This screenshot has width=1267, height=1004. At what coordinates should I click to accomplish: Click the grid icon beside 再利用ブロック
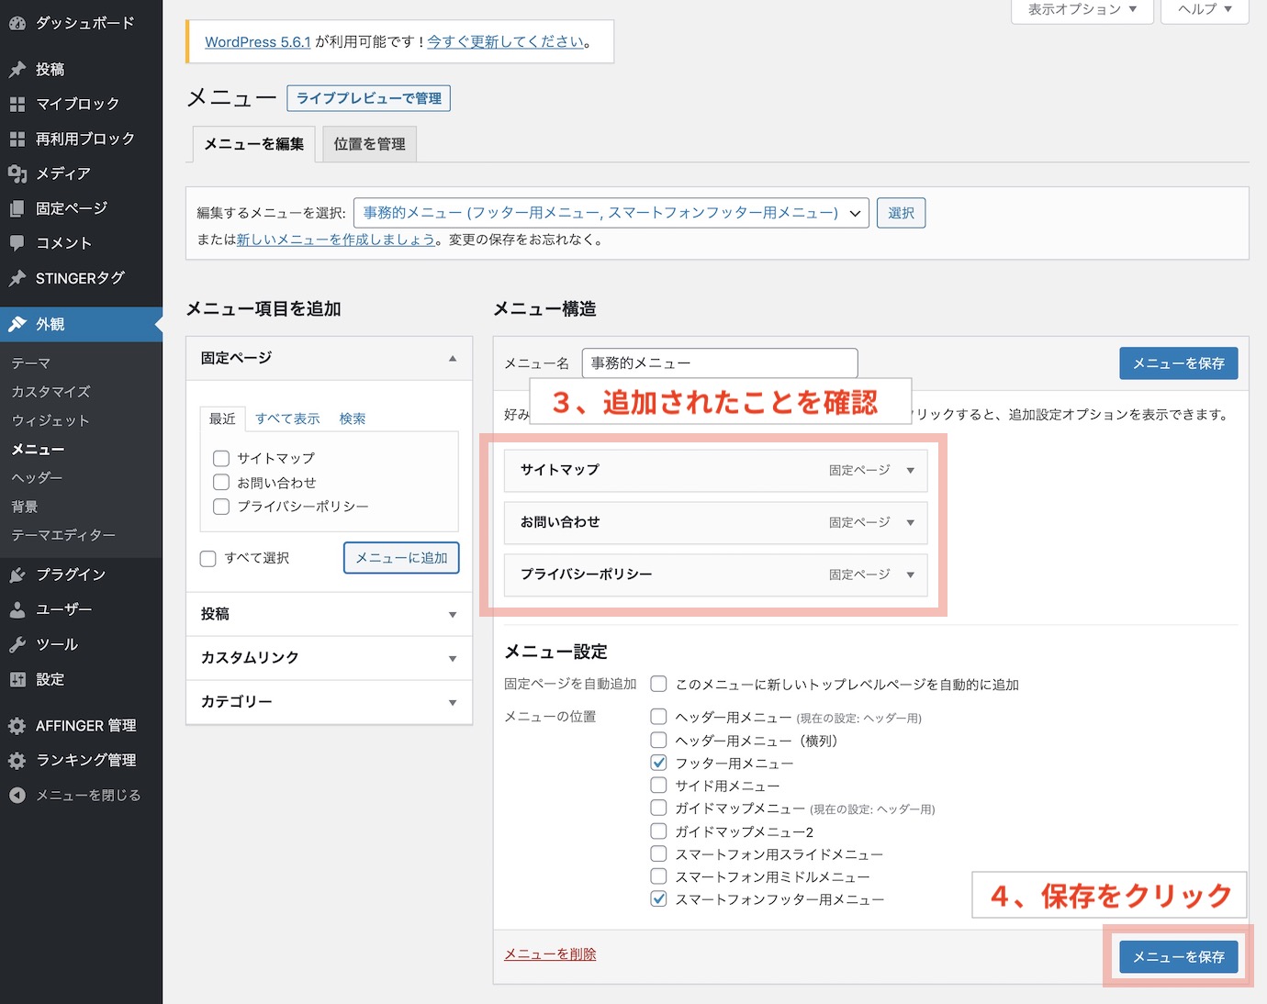pos(17,139)
